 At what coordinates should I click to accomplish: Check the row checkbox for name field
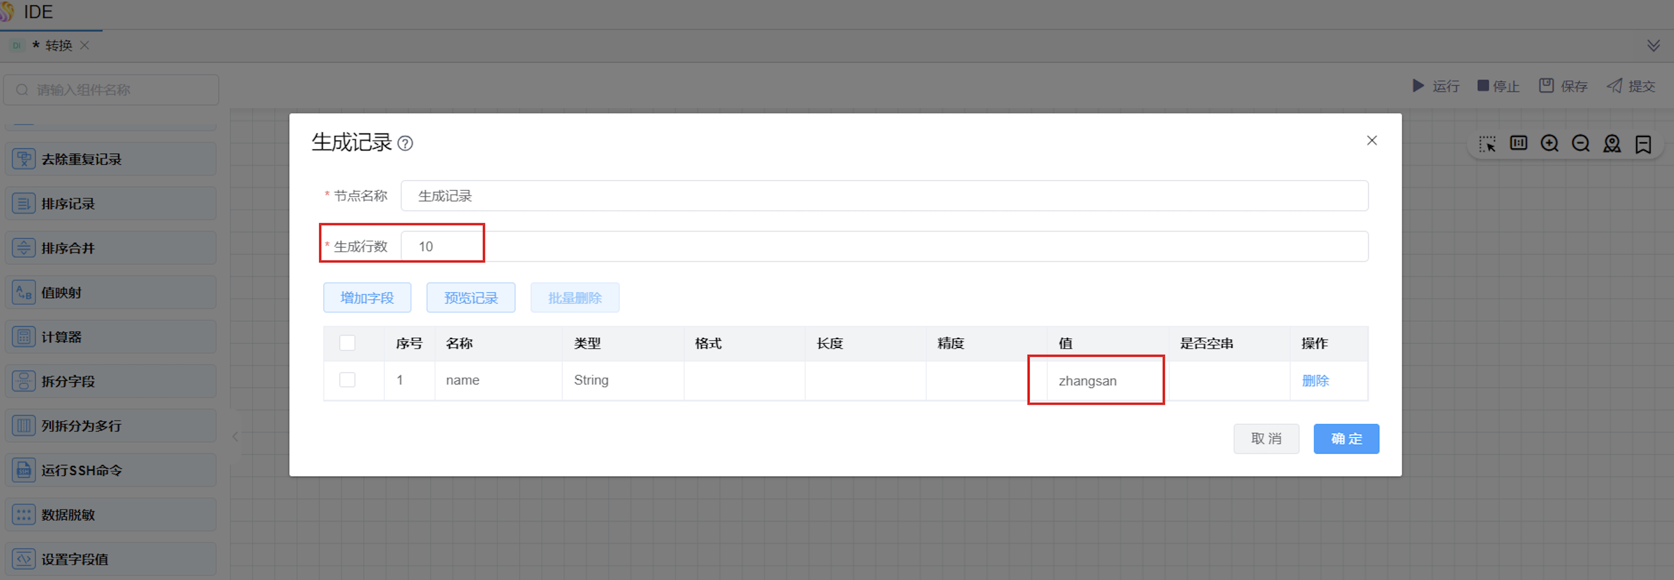[x=347, y=380]
